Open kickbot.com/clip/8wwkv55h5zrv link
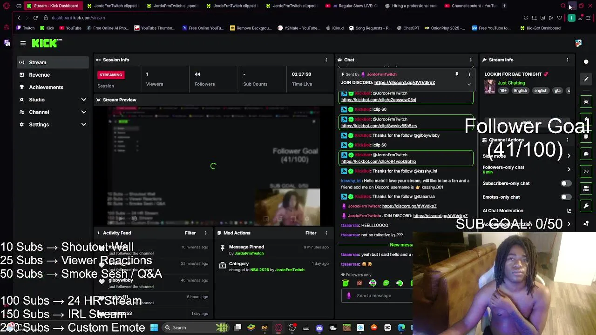 click(x=379, y=126)
